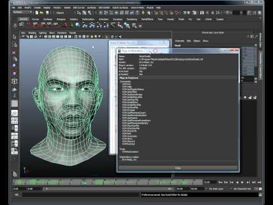Click a frame on the time slider
This screenshot has height=205, width=273.
(x=108, y=182)
